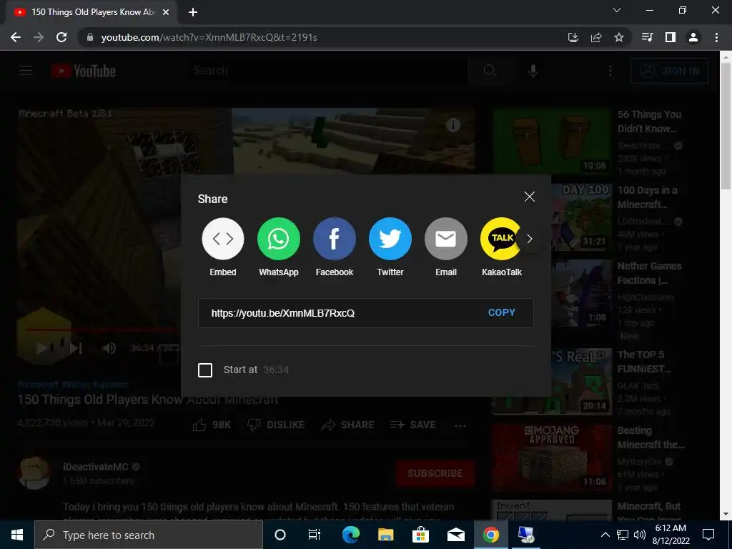
Task: Click the YouTube search magnifier button
Action: (x=489, y=71)
